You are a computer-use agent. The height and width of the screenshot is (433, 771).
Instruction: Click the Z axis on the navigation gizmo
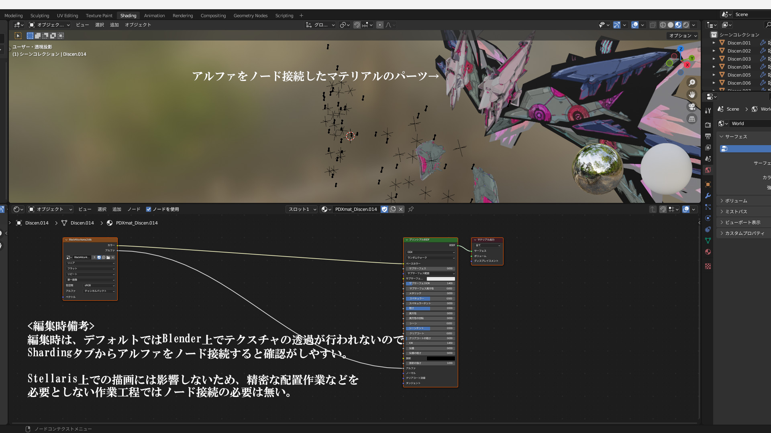tap(681, 49)
